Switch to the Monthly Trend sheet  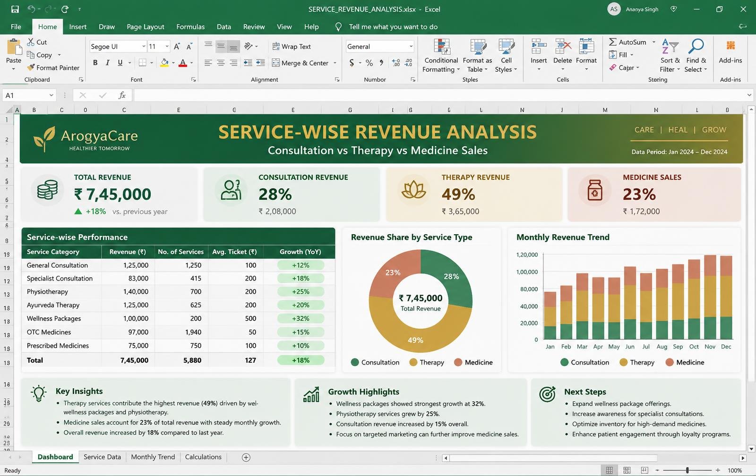[153, 457]
